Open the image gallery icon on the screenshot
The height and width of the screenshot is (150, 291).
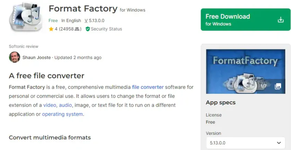[278, 86]
